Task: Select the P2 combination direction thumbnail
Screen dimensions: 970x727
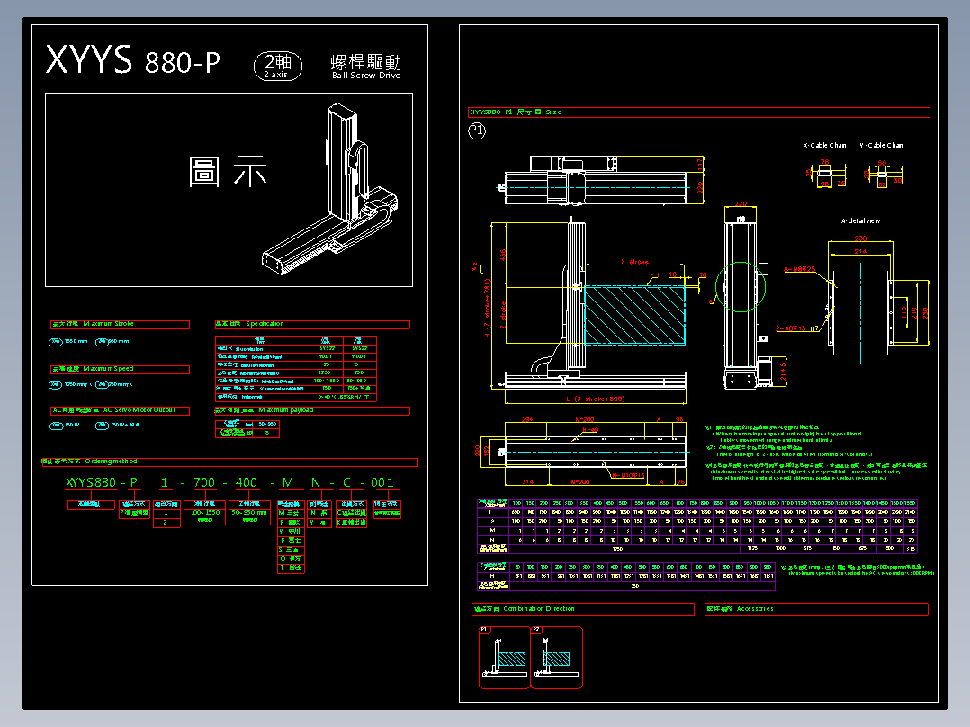Action: [x=557, y=658]
